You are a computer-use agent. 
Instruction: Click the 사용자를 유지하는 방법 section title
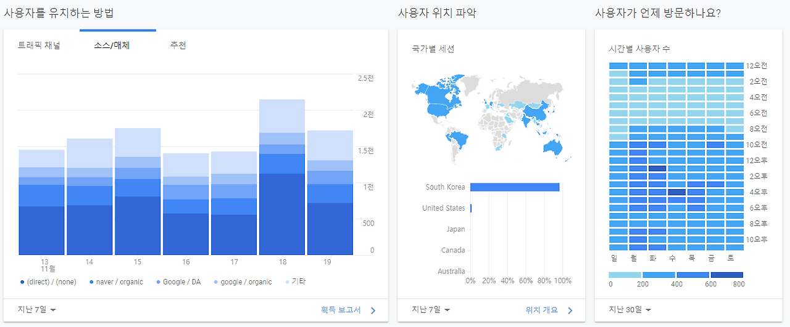click(x=59, y=12)
